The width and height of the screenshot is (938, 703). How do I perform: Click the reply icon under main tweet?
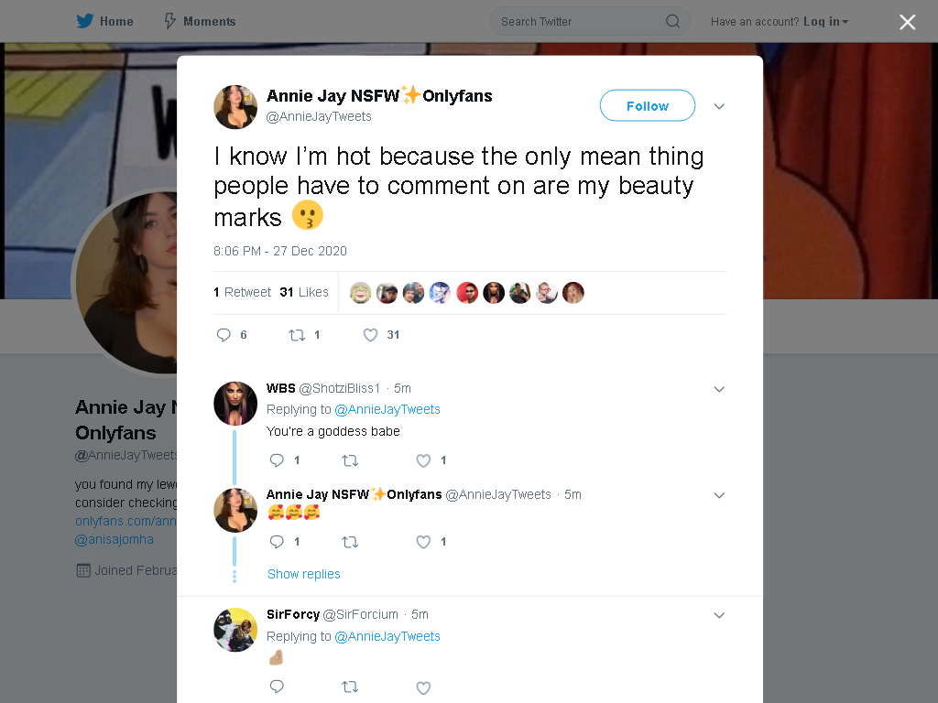(x=224, y=335)
